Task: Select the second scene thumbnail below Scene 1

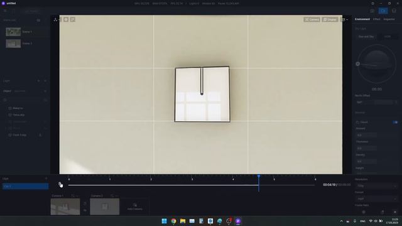Action: click(13, 43)
